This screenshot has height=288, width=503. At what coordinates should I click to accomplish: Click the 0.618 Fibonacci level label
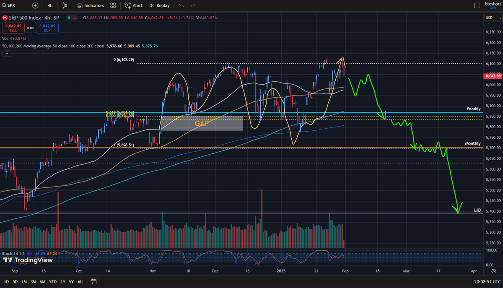pos(120,113)
